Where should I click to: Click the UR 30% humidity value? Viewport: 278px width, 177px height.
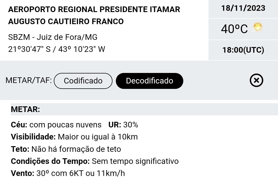[x=123, y=125]
